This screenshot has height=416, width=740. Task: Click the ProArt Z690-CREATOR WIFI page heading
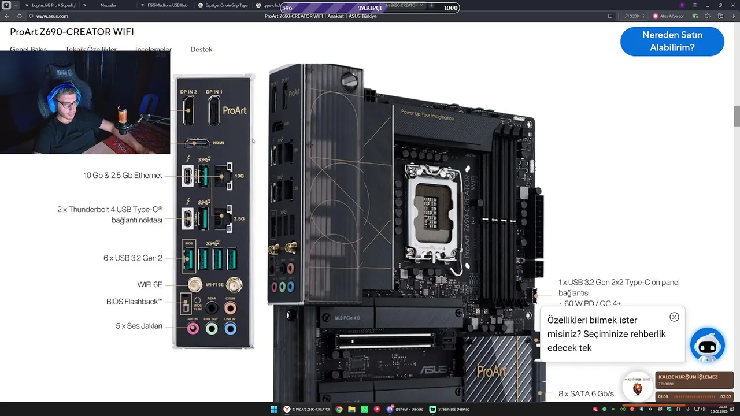tap(72, 32)
